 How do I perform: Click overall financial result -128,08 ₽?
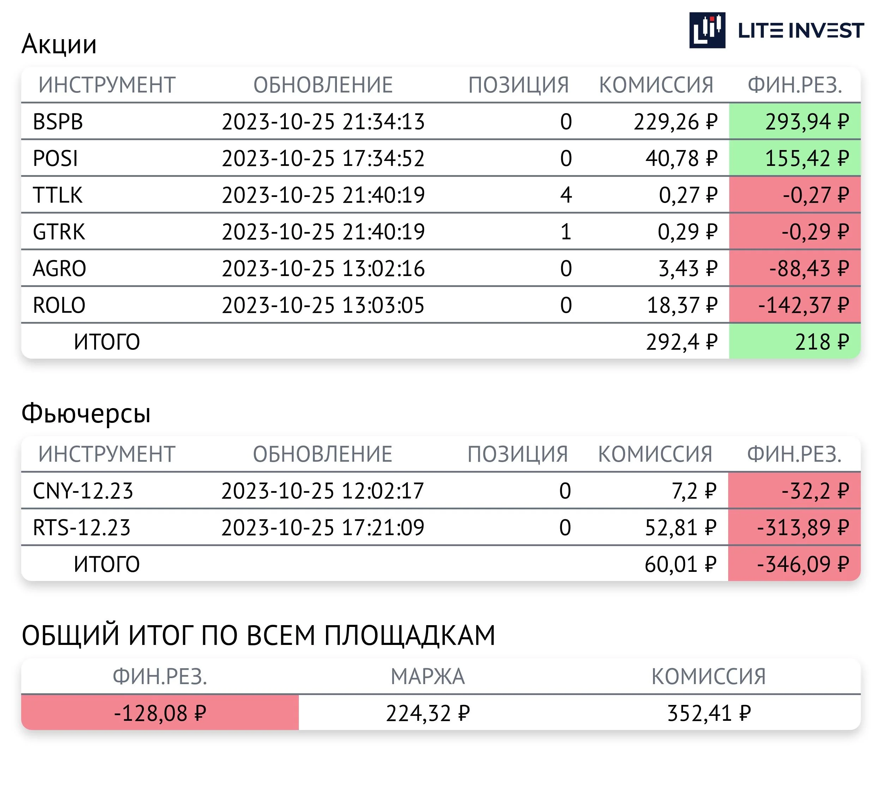tap(160, 713)
